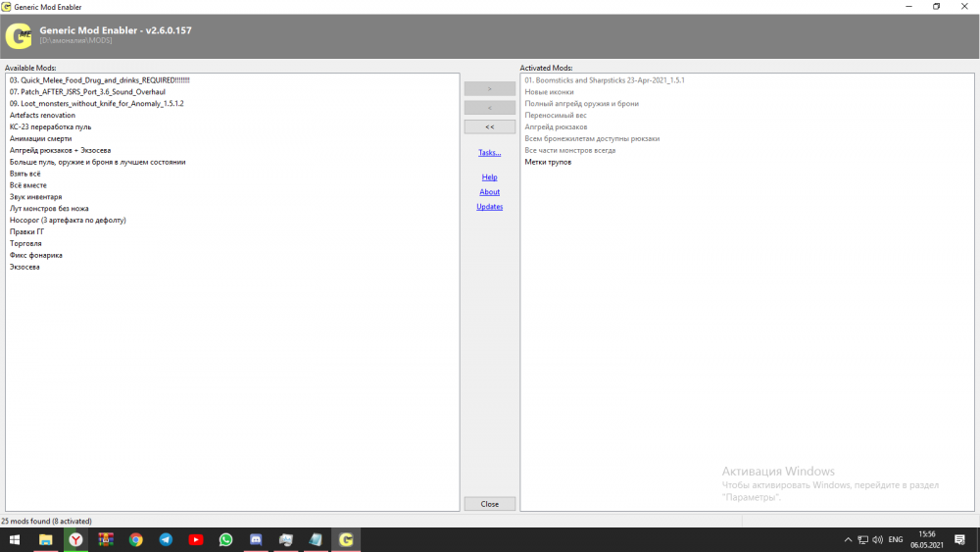Launch Google Chrome from the taskbar

[135, 539]
